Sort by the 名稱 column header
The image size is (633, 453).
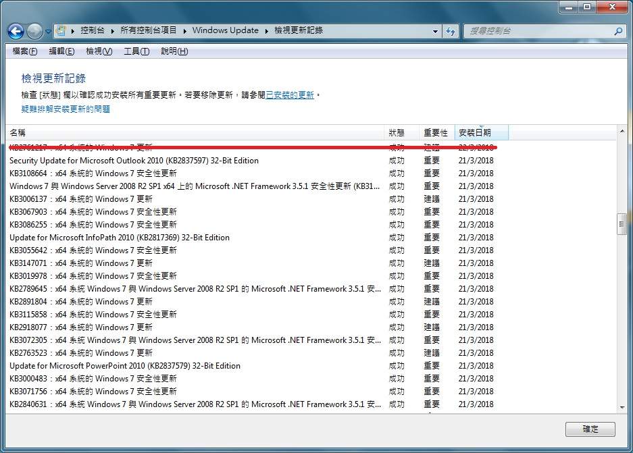[x=195, y=133]
